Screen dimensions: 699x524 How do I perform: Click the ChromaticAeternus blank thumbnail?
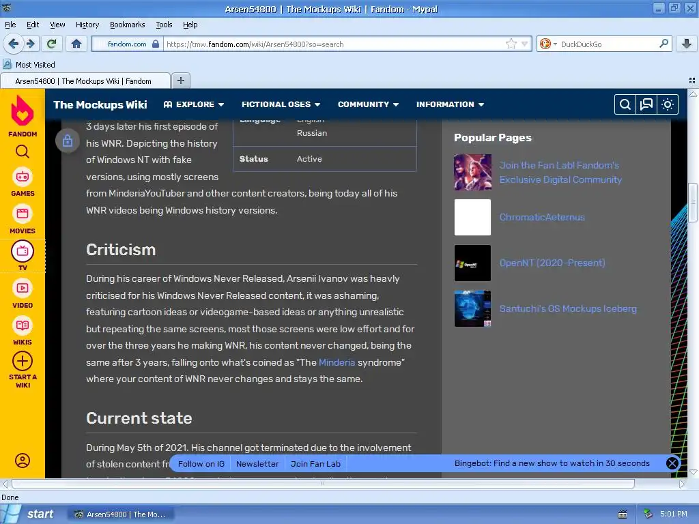[472, 217]
